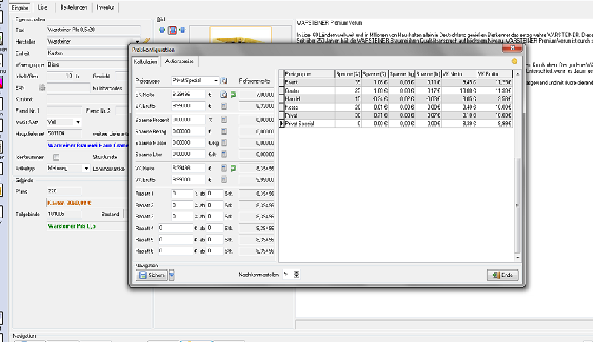Switch to the Liste tab

42,7
